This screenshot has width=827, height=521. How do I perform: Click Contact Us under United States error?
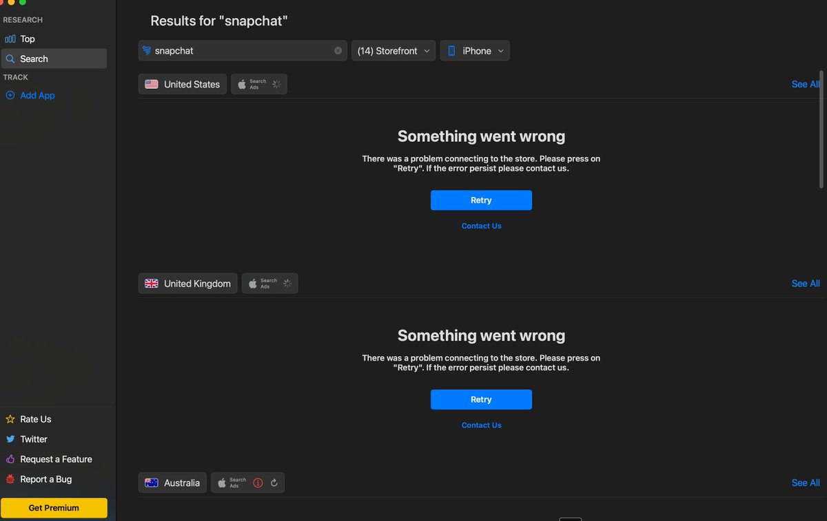click(481, 226)
